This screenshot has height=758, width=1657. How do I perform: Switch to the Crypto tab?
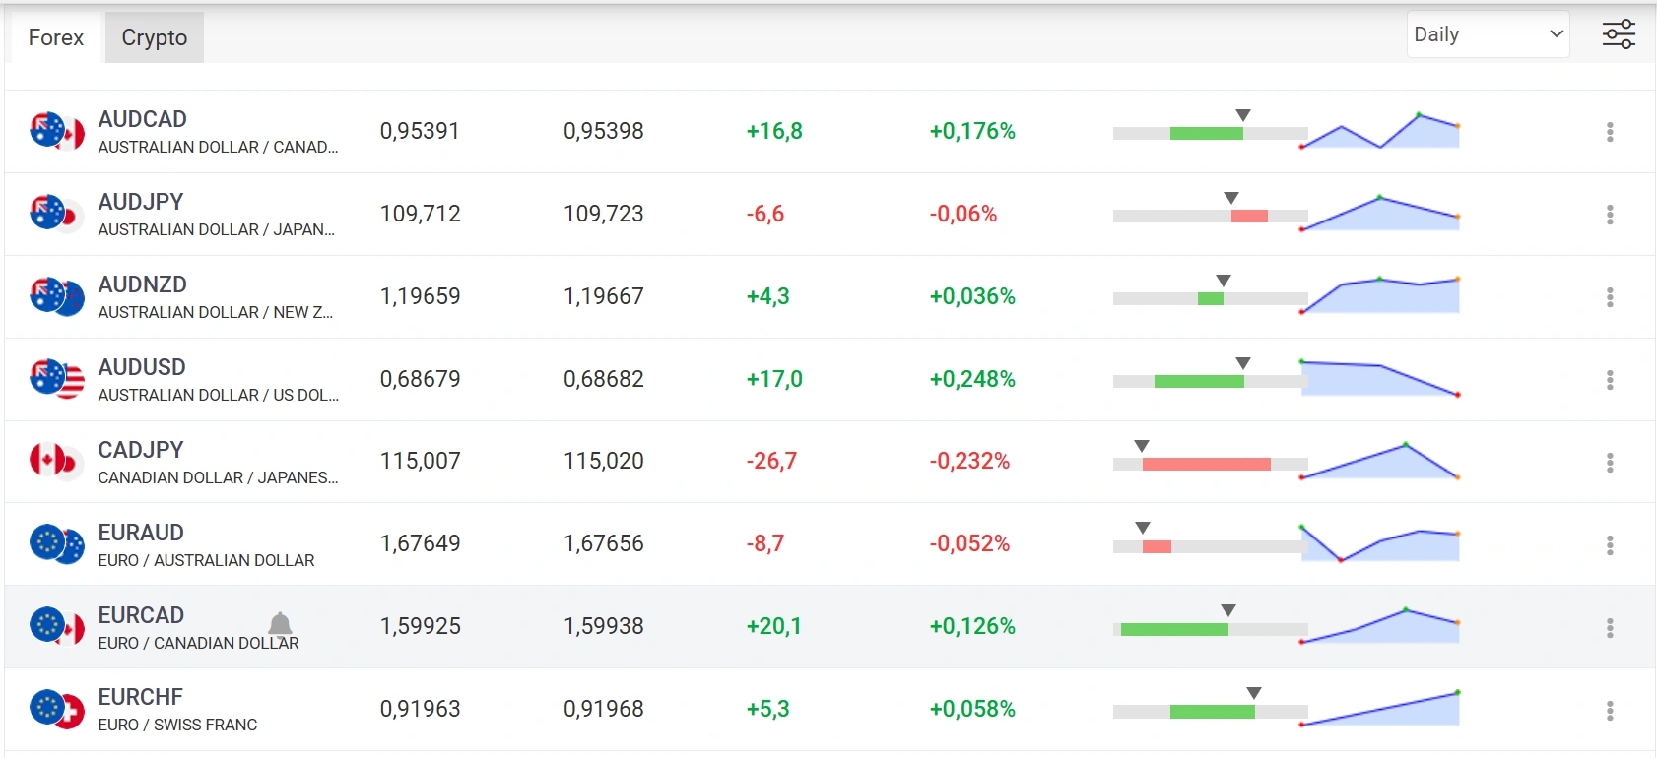click(155, 38)
